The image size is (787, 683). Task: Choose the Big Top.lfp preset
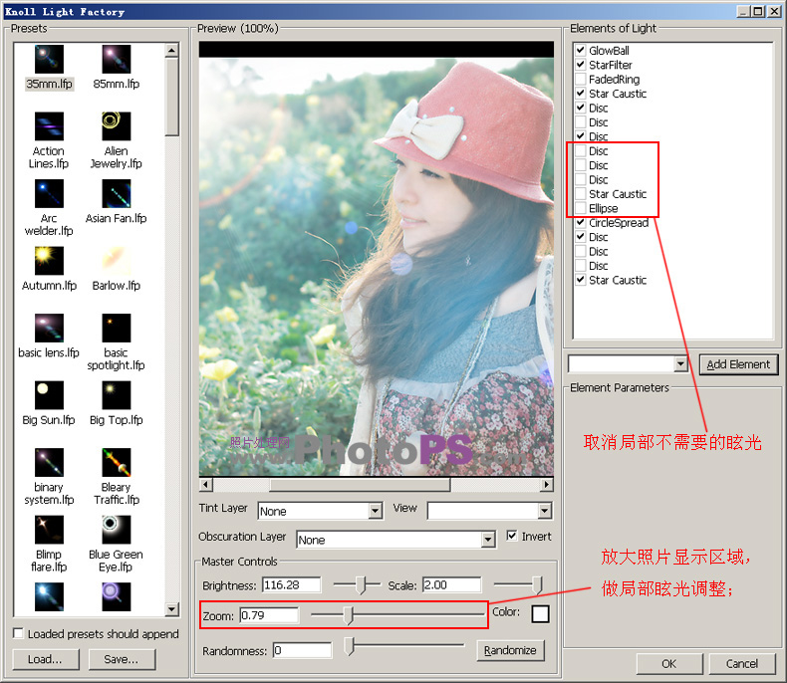[116, 395]
